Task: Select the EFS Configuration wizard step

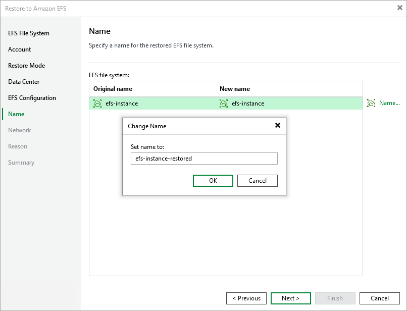Action: click(31, 97)
